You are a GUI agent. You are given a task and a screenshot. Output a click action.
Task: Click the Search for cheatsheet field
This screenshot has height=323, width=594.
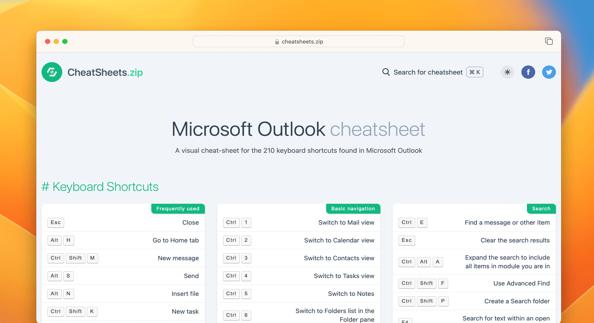pyautogui.click(x=428, y=72)
